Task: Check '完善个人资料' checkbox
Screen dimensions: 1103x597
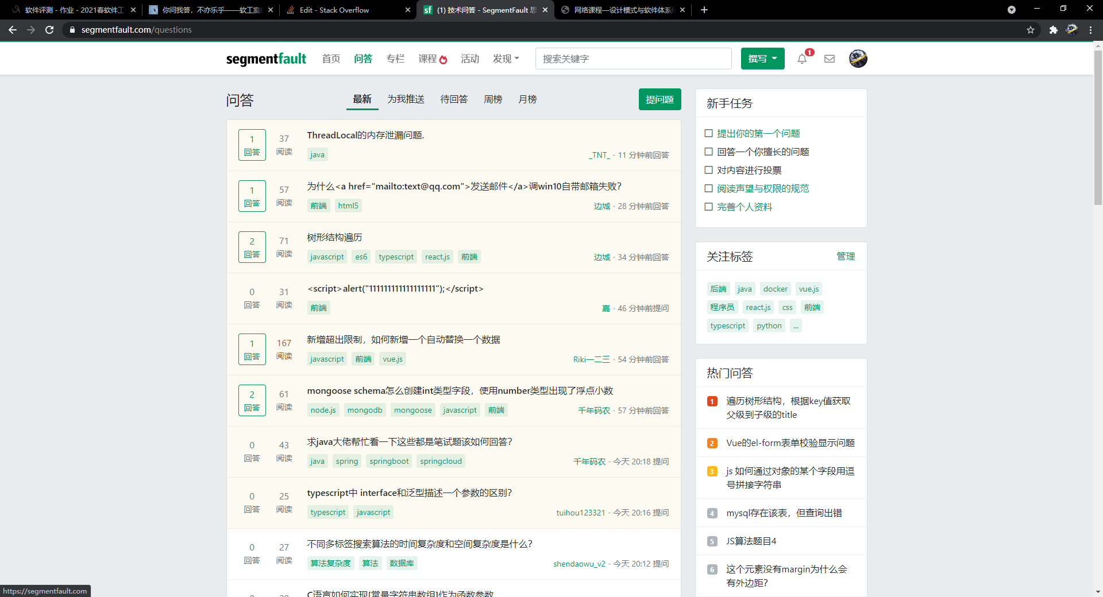Action: point(709,207)
